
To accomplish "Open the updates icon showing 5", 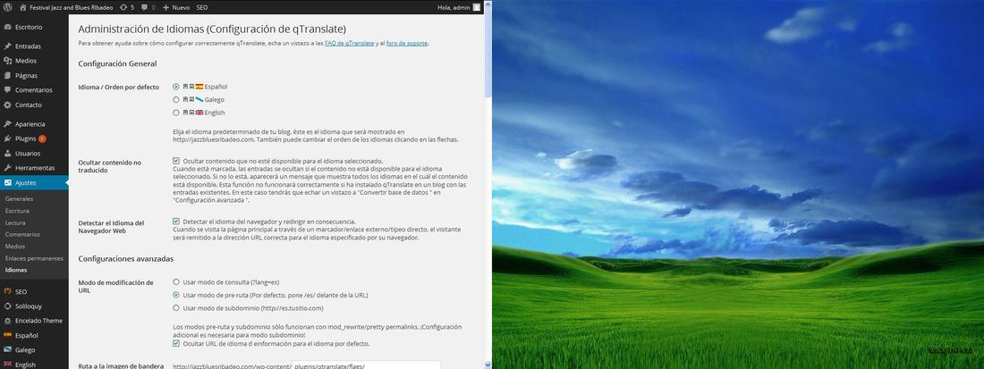I will click(123, 7).
